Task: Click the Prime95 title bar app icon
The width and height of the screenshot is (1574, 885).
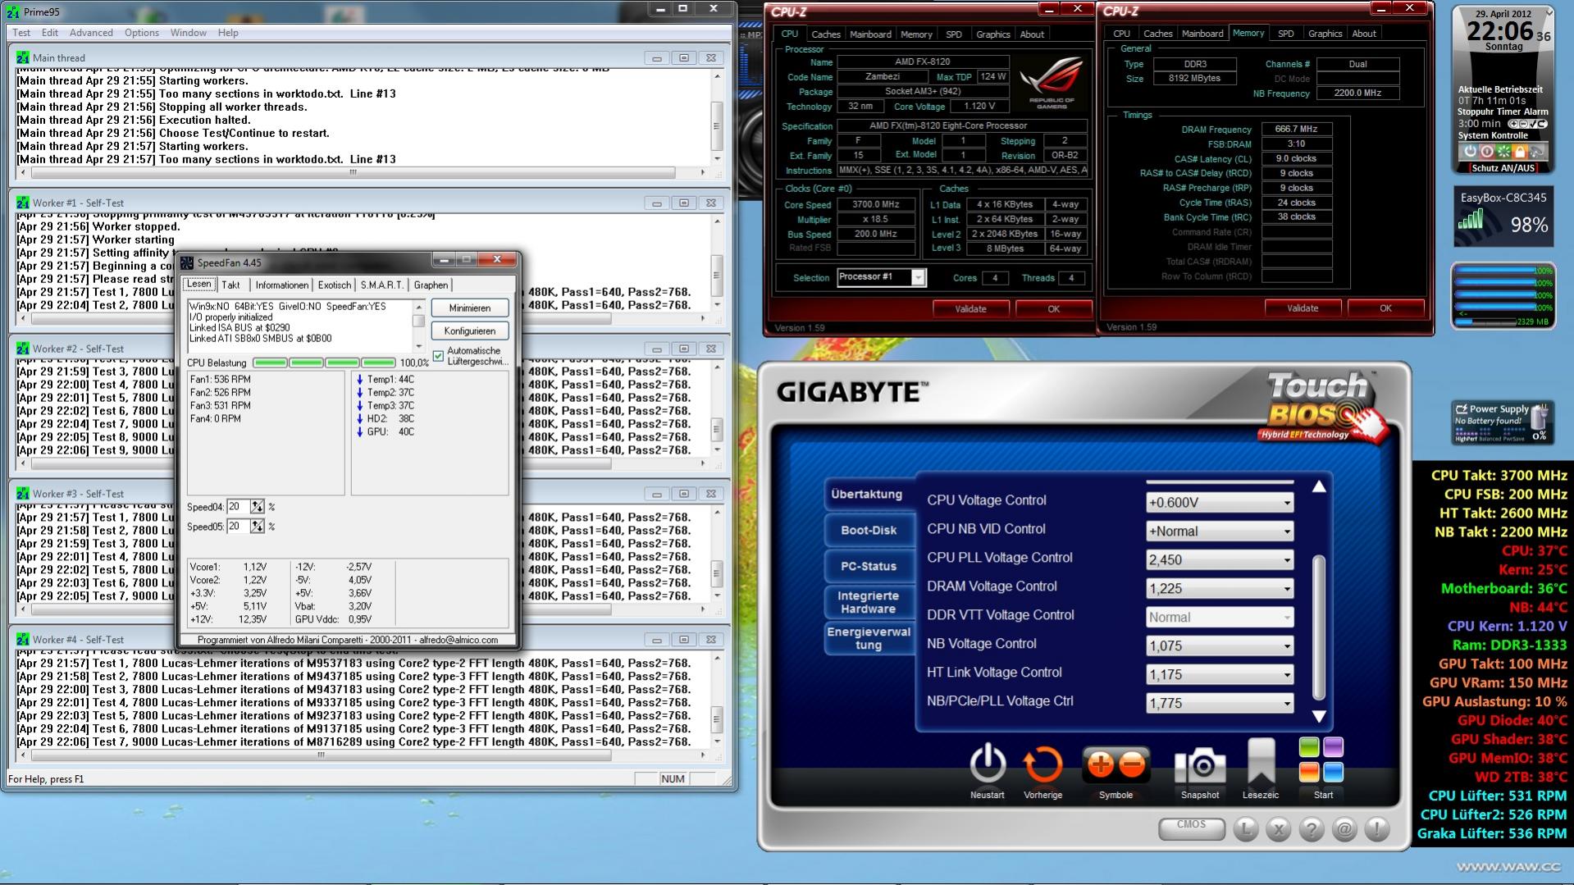Action: [13, 12]
